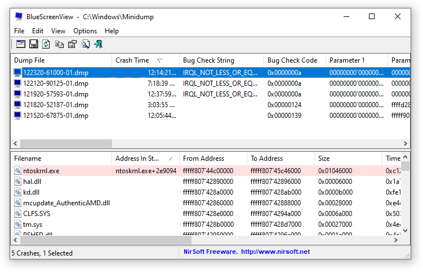The height and width of the screenshot is (273, 423).
Task: Click the icon beside 121520-67875-01.dmp
Action: [17, 116]
